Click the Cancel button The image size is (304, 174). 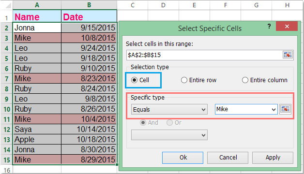[228, 158]
